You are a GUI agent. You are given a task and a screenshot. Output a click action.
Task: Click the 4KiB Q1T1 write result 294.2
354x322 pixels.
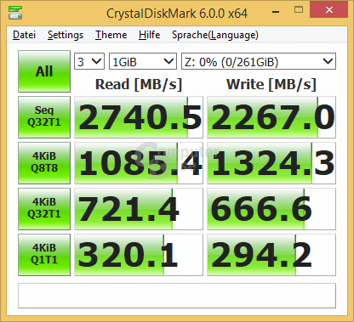271,255
